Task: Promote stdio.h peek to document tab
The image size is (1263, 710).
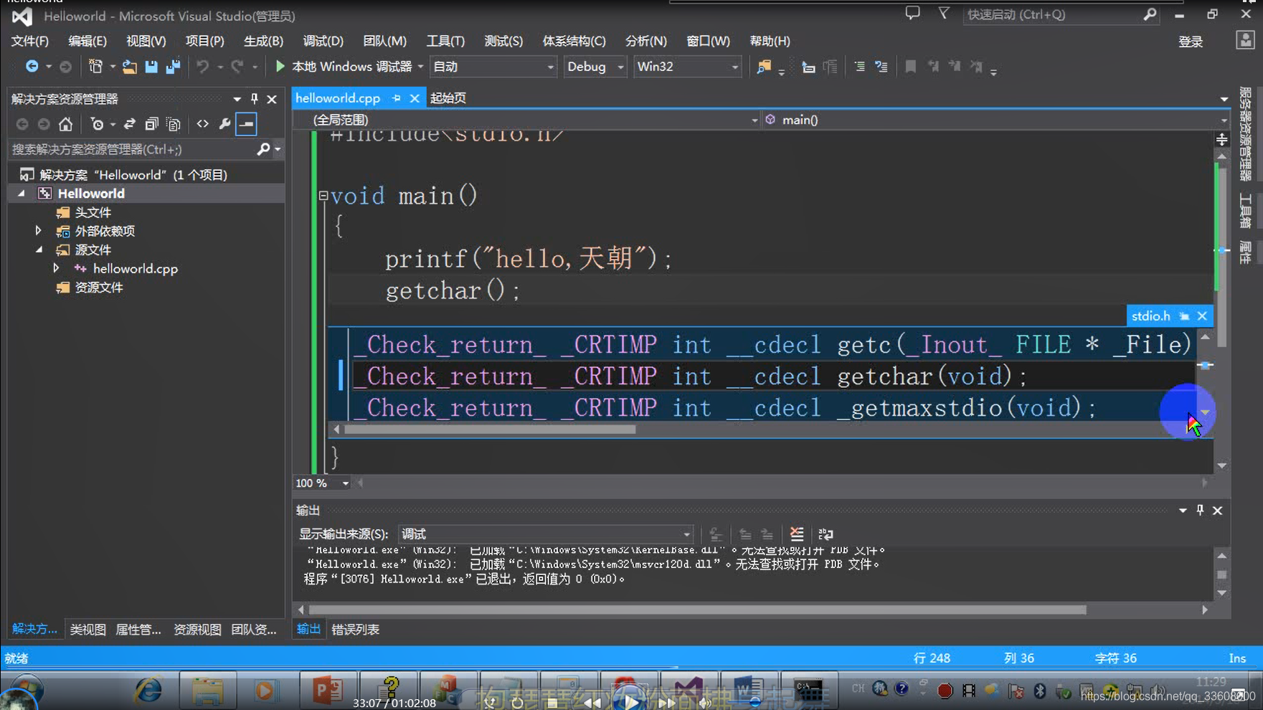Action: click(x=1184, y=316)
